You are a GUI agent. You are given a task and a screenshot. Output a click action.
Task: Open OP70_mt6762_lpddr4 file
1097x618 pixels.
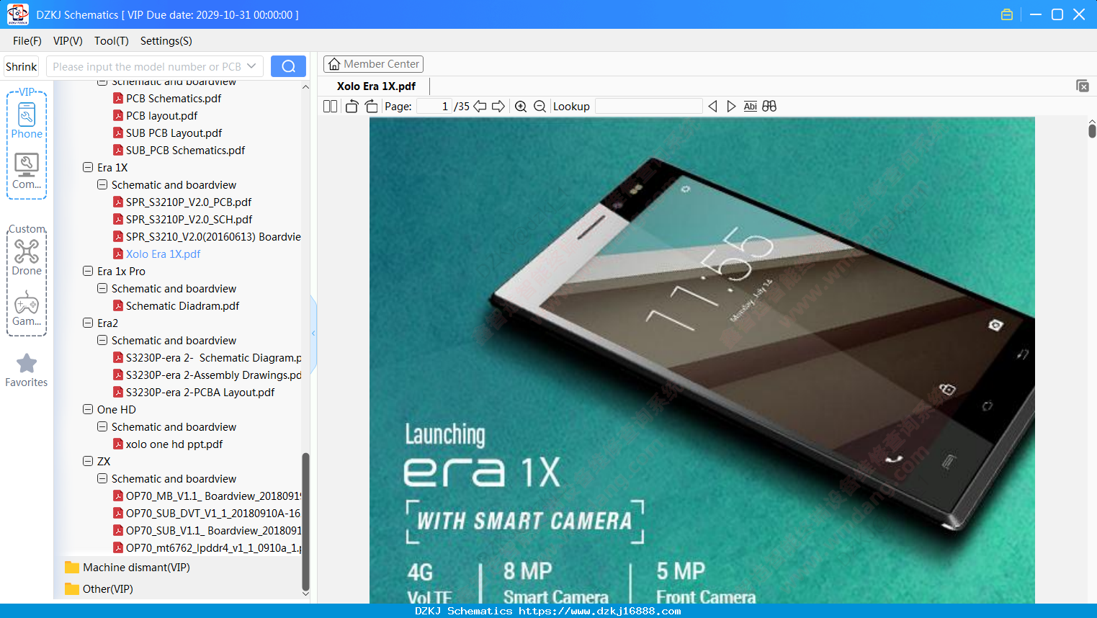click(x=207, y=548)
